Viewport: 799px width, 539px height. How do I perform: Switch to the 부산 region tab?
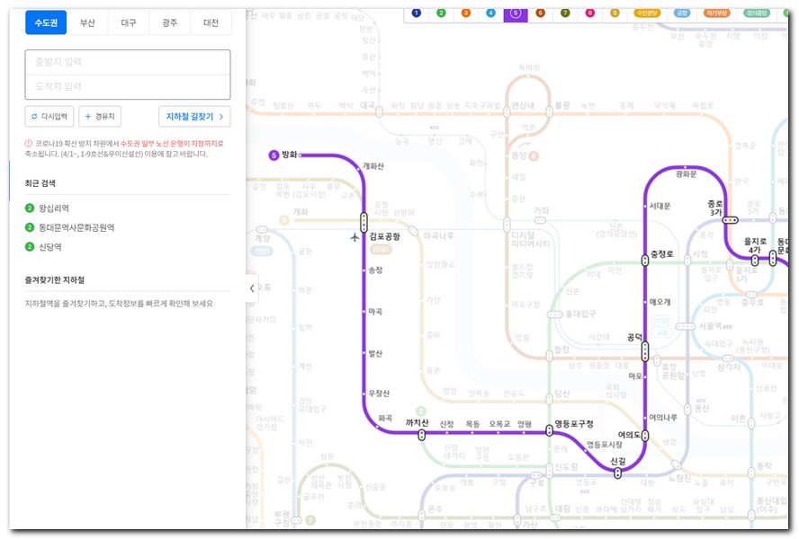87,22
